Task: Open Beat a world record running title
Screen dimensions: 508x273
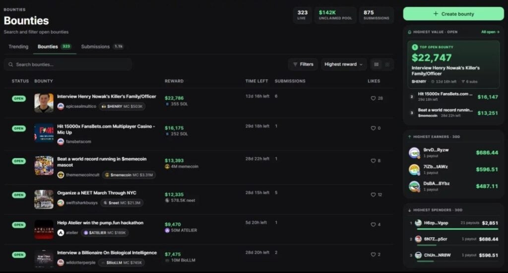Action: pos(102,162)
